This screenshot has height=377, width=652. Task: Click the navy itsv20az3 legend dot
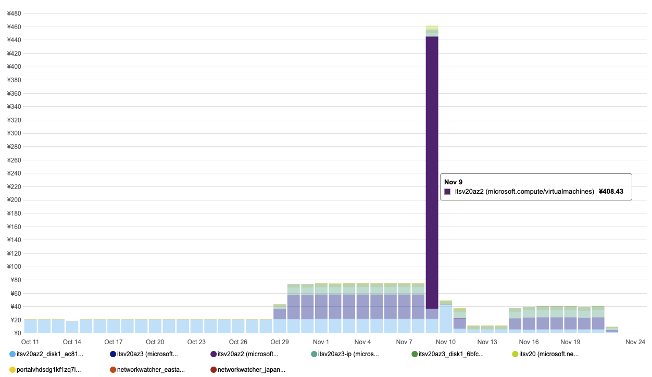(x=113, y=354)
